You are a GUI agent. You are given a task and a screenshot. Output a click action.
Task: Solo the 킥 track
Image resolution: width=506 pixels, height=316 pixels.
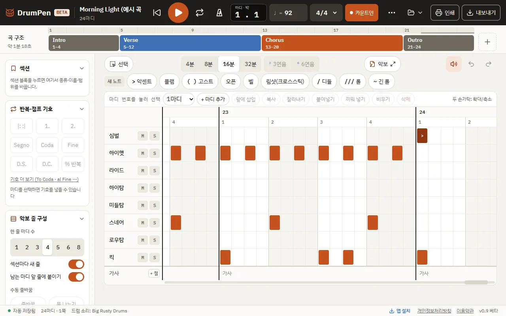click(155, 258)
